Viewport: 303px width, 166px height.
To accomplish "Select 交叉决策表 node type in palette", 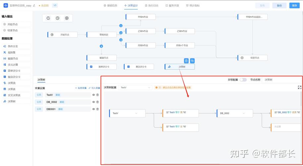I will point(17,95).
